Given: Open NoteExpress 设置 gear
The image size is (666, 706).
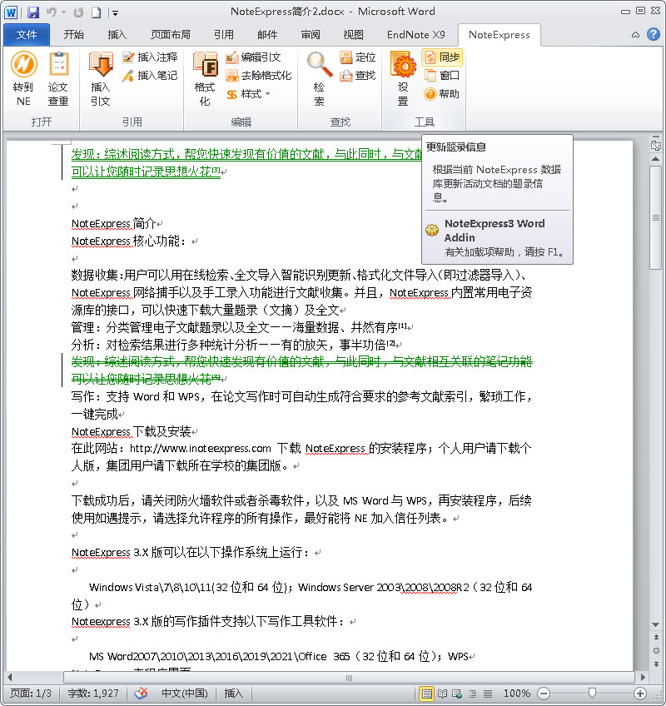Looking at the screenshot, I should pos(403,79).
